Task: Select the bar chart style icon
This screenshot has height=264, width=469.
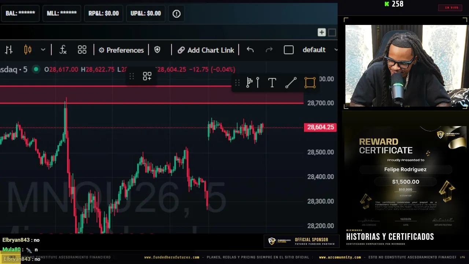Action: tap(9, 50)
